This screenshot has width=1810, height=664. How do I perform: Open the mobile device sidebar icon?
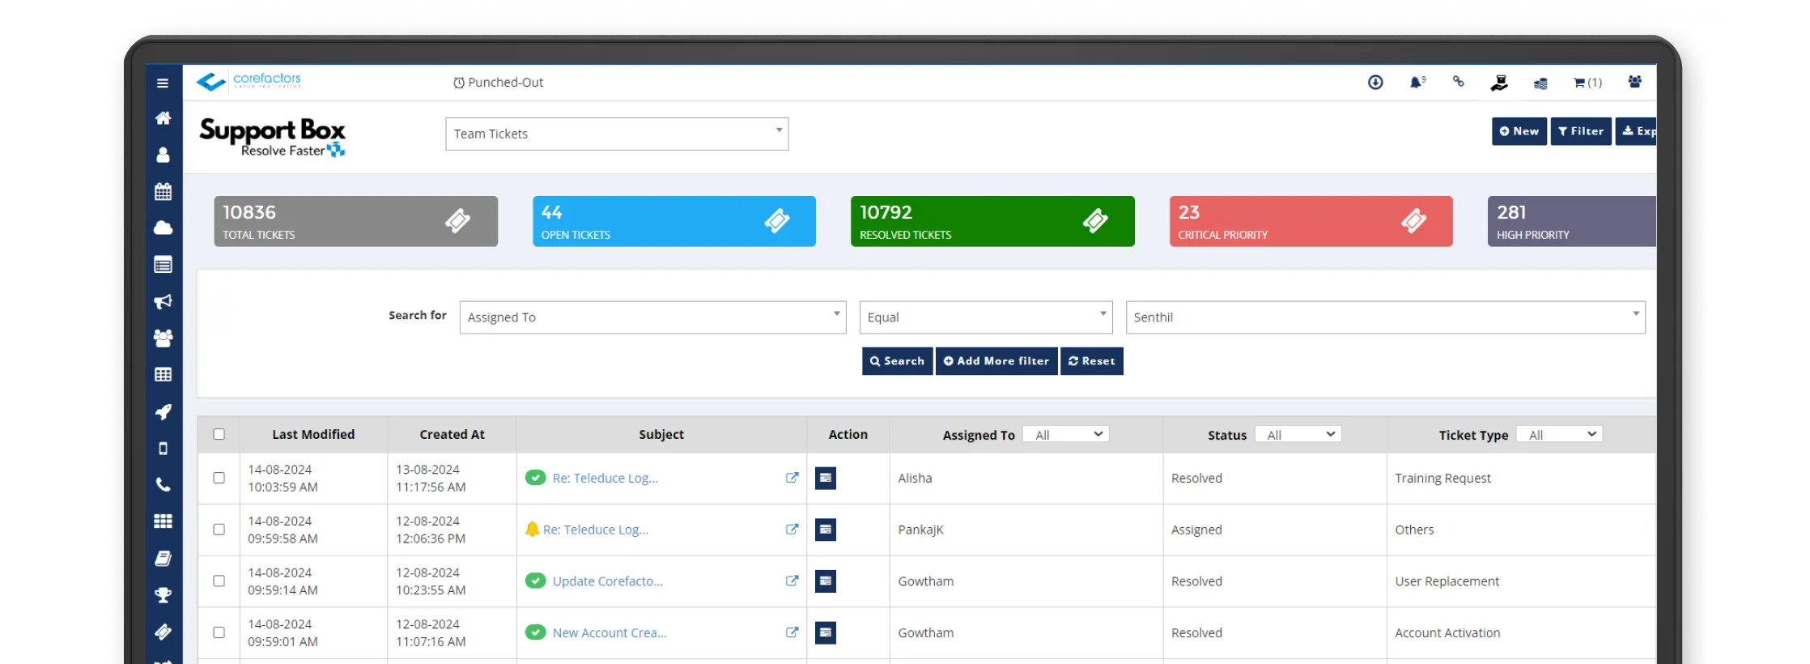[163, 448]
